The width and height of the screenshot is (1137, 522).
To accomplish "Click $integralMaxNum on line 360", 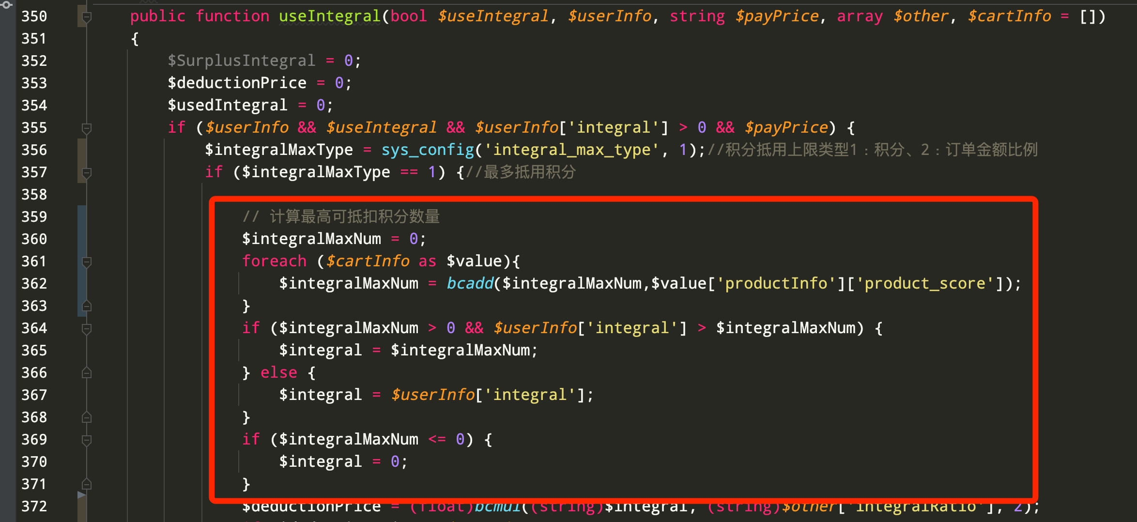I will [311, 239].
